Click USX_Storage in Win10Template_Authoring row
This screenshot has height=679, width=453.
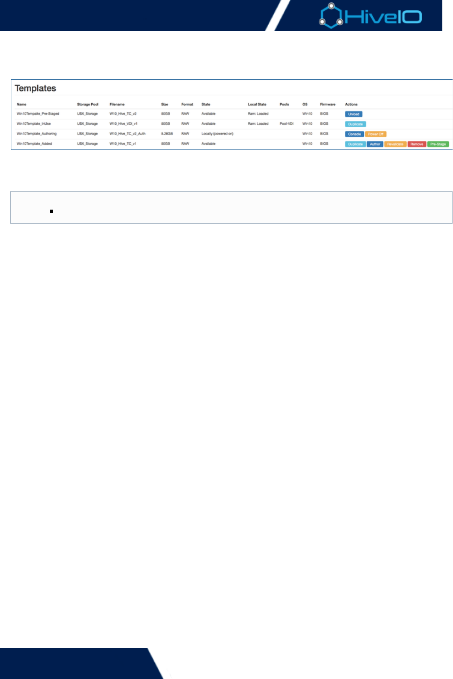pos(87,134)
